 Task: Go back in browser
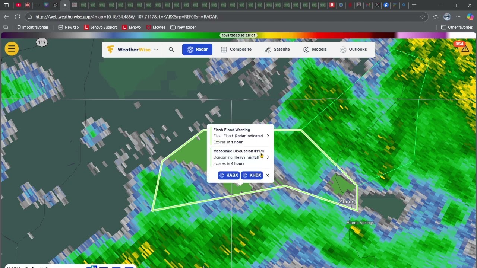(x=6, y=17)
